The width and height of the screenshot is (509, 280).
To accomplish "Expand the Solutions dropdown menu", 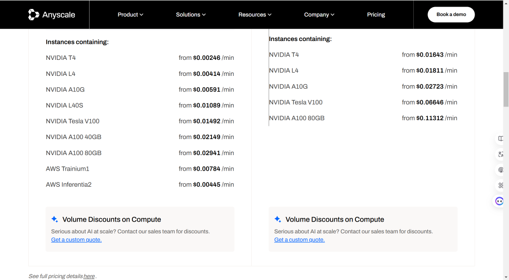I will tap(191, 15).
